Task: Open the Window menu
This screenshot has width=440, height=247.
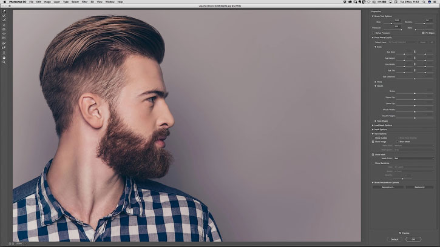Action: [x=110, y=2]
